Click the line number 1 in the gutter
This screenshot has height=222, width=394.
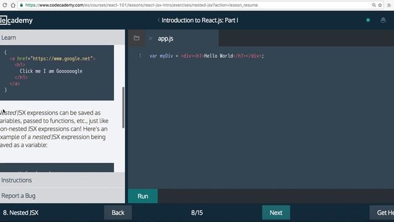click(x=140, y=56)
